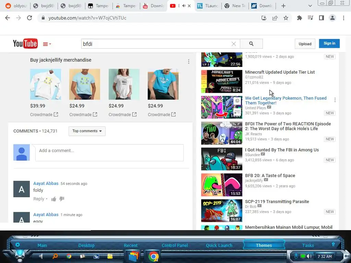Open SSundee channel link
351x263 pixels.
tap(253, 155)
